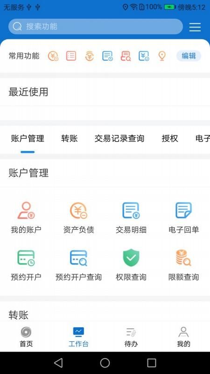Open 我的账户 account icon
Viewport: 210px width, 374px height.
[x=26, y=210]
